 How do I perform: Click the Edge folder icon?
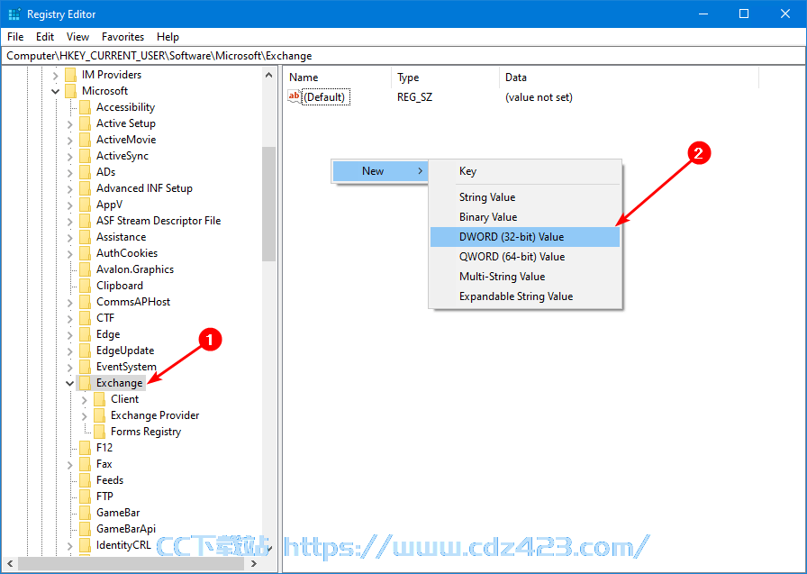pos(86,334)
